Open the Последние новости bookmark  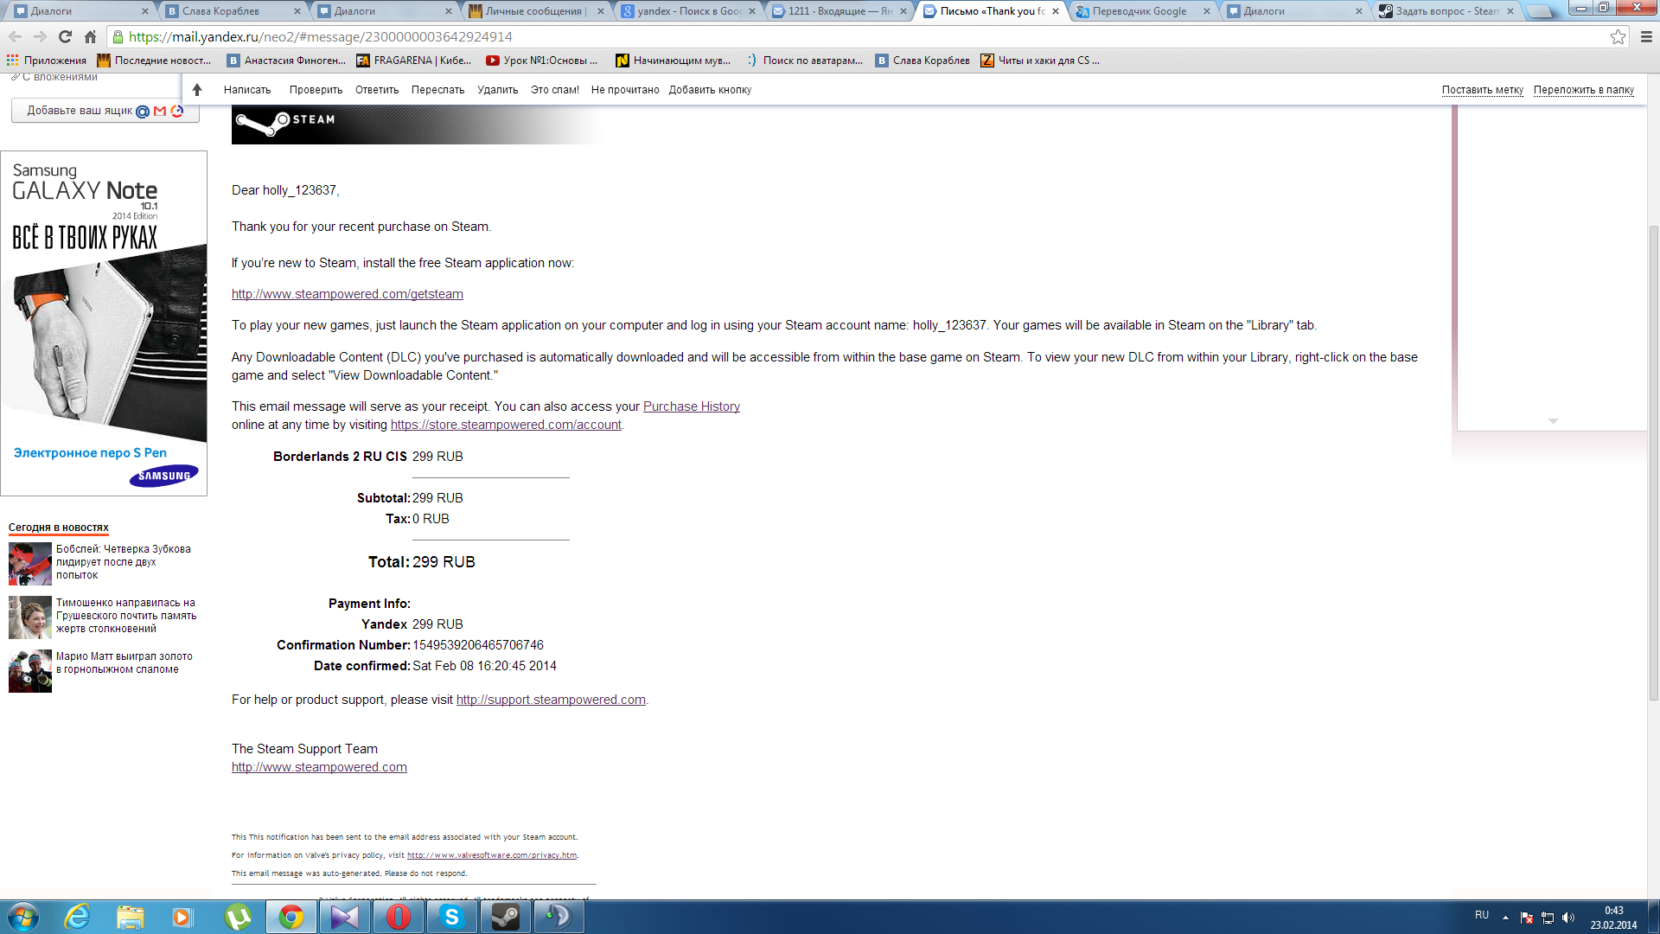click(154, 61)
